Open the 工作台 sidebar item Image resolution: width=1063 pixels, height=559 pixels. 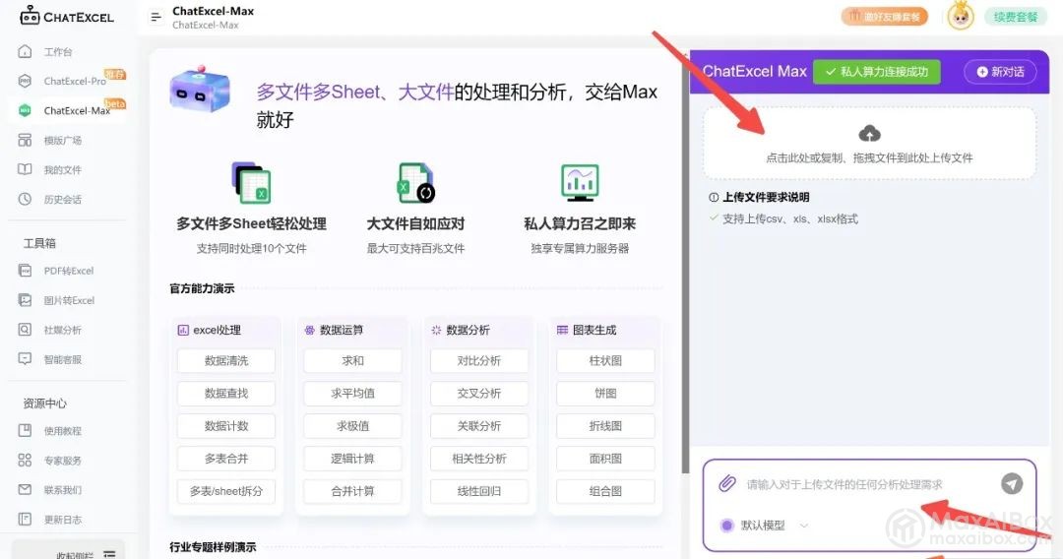click(x=58, y=51)
